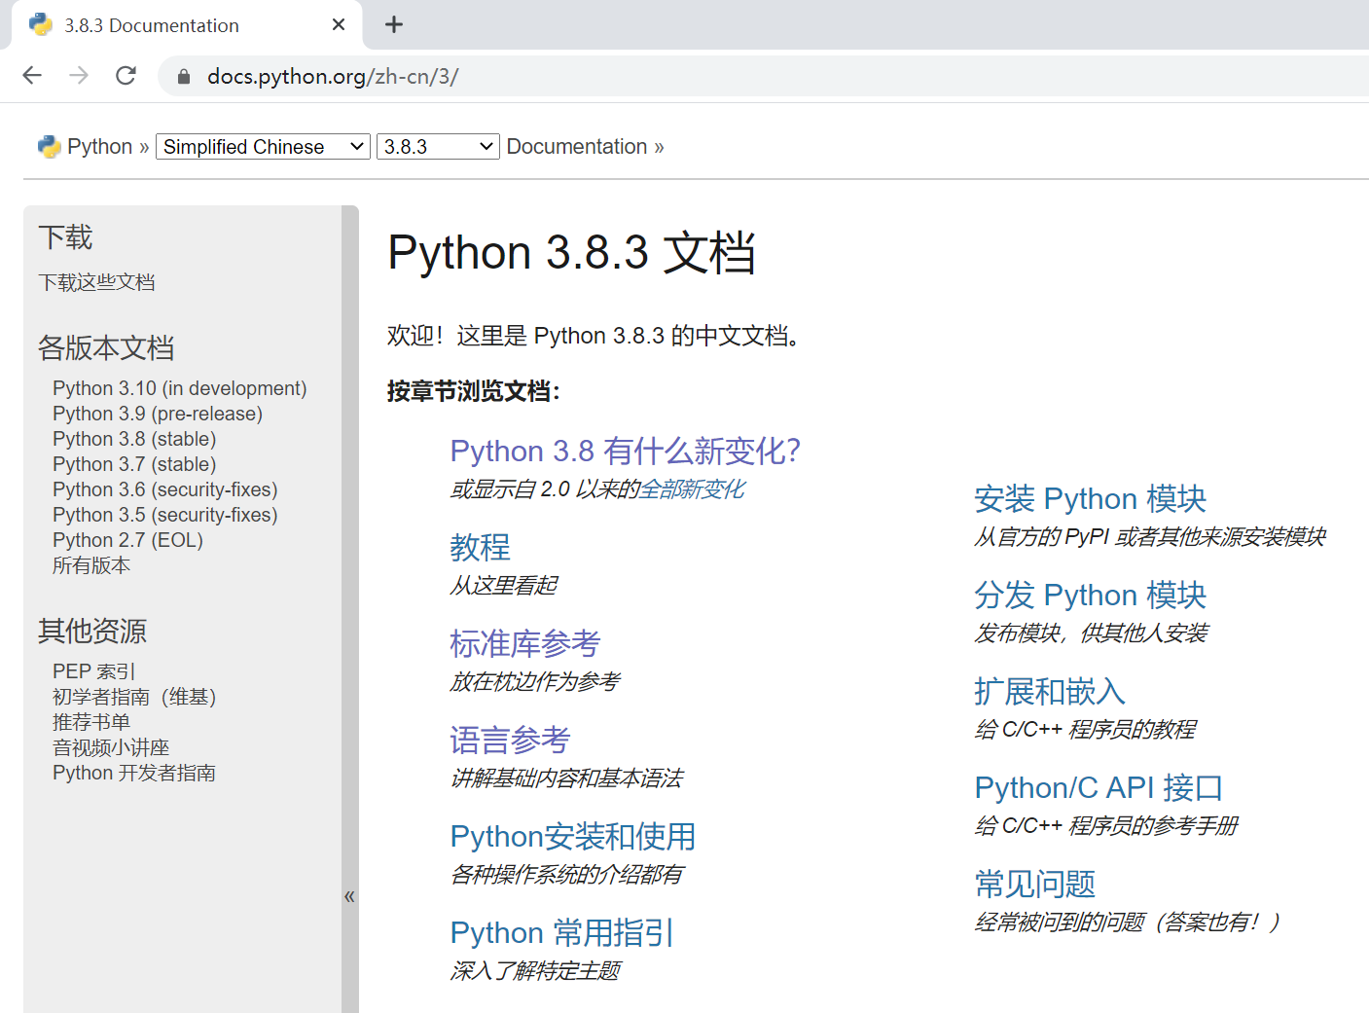Open Python 3.6 (security-fixes) docs
The width and height of the screenshot is (1369, 1013).
(165, 489)
